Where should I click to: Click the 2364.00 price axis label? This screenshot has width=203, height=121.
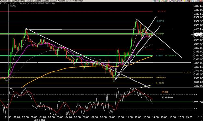tap(198, 55)
